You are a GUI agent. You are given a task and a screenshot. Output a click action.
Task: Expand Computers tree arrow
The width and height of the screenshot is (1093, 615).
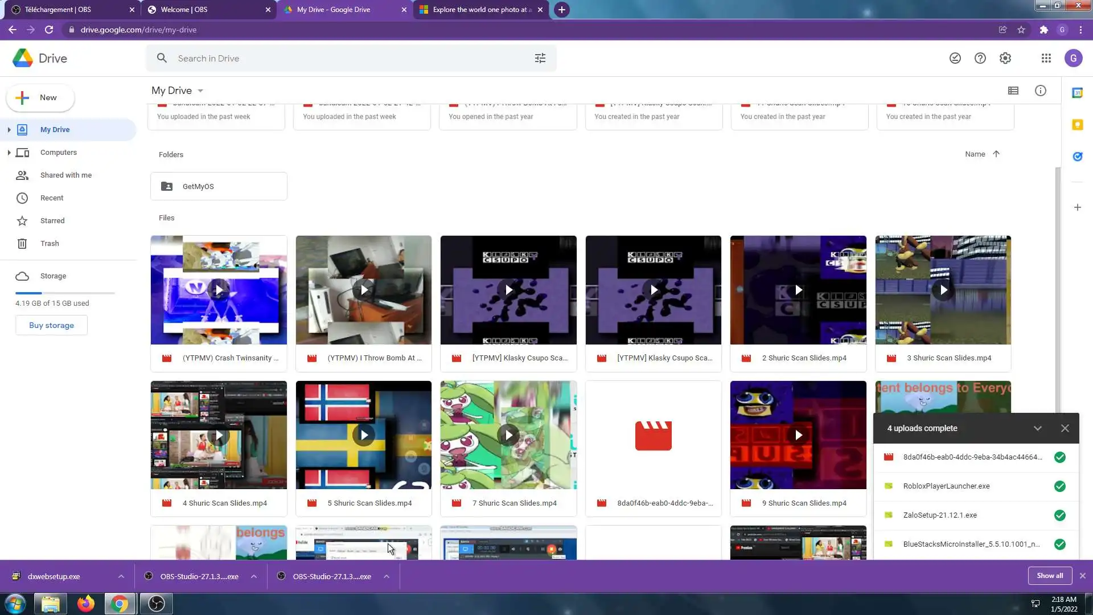9,153
